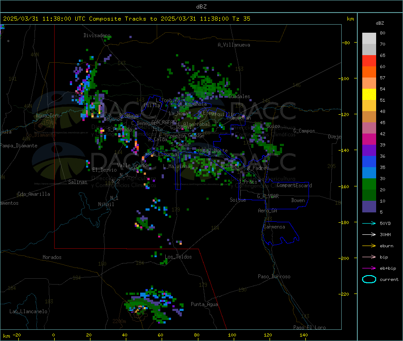Select the 'Paso_Barroso' label

(x=274, y=277)
